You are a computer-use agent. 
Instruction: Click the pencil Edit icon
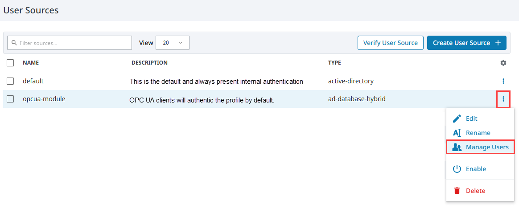coord(457,119)
